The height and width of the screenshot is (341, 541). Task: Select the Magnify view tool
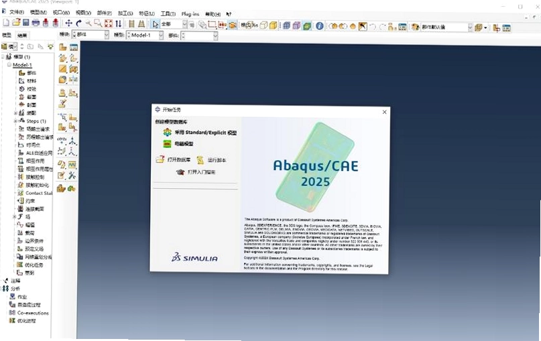tap(88, 23)
